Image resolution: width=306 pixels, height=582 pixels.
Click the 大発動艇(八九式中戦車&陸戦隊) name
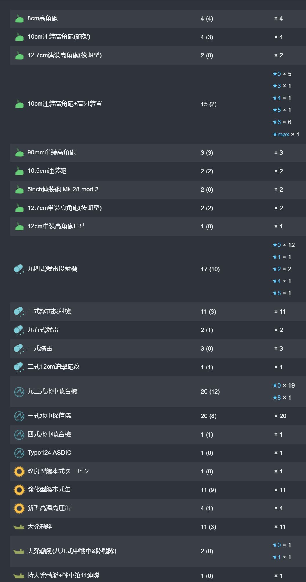(x=72, y=551)
